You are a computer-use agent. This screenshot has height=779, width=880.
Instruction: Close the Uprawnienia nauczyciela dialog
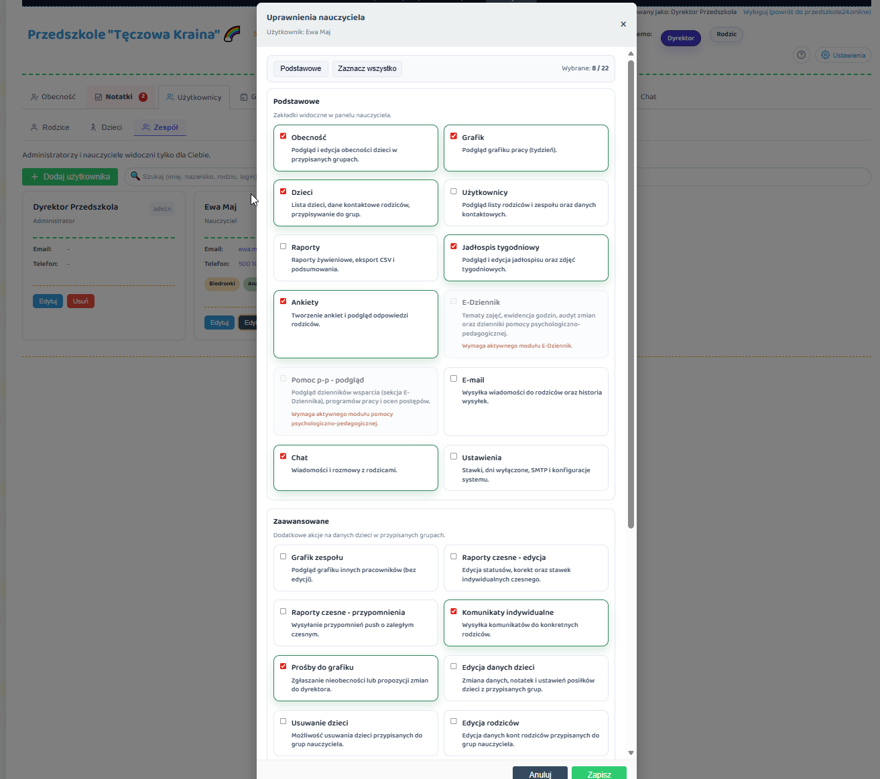coord(623,24)
